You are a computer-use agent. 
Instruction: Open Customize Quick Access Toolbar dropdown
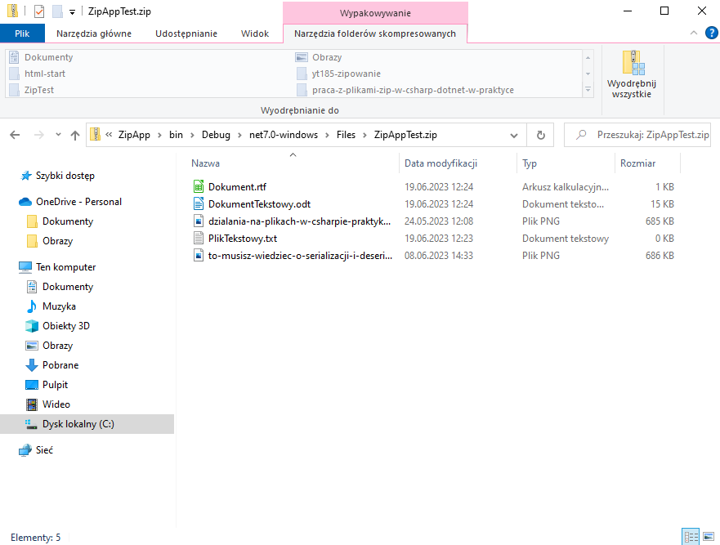click(x=72, y=12)
